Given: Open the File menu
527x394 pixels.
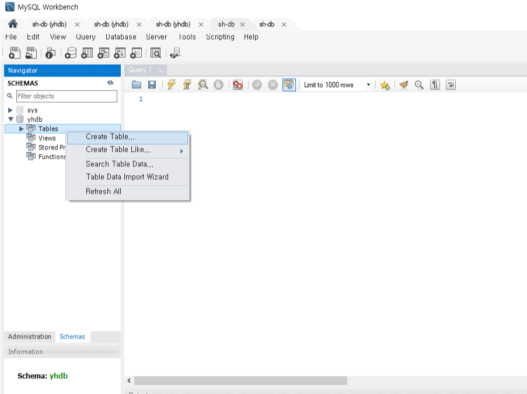Looking at the screenshot, I should coord(11,37).
